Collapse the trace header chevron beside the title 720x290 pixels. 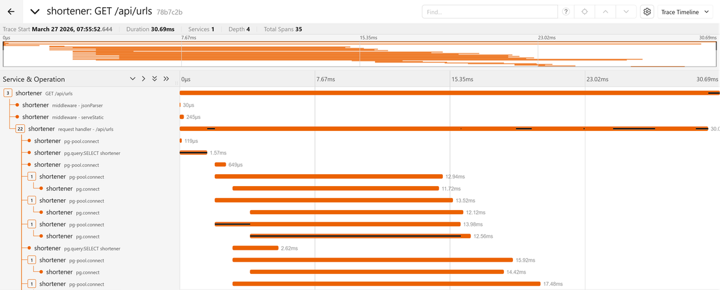pos(35,11)
